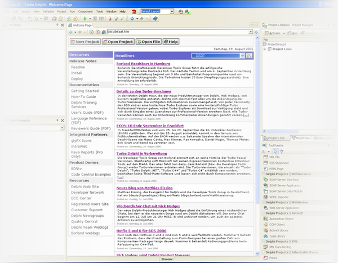Screen dimensions: 338x263
Task: Open the Object Inspector instance dropdown
Action: [62, 128]
